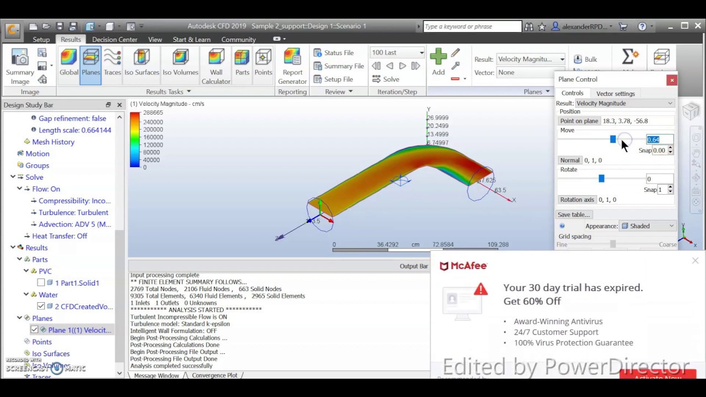This screenshot has width=706, height=397.
Task: Open the Decision Center tab
Action: 115,39
